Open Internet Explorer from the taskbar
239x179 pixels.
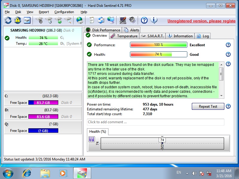pos(27,173)
